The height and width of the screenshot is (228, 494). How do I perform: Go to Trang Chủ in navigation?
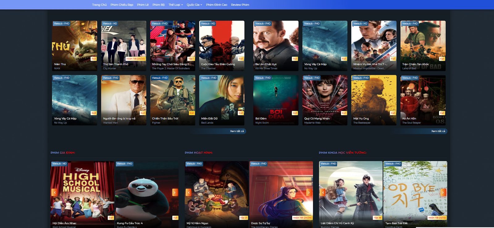point(99,5)
